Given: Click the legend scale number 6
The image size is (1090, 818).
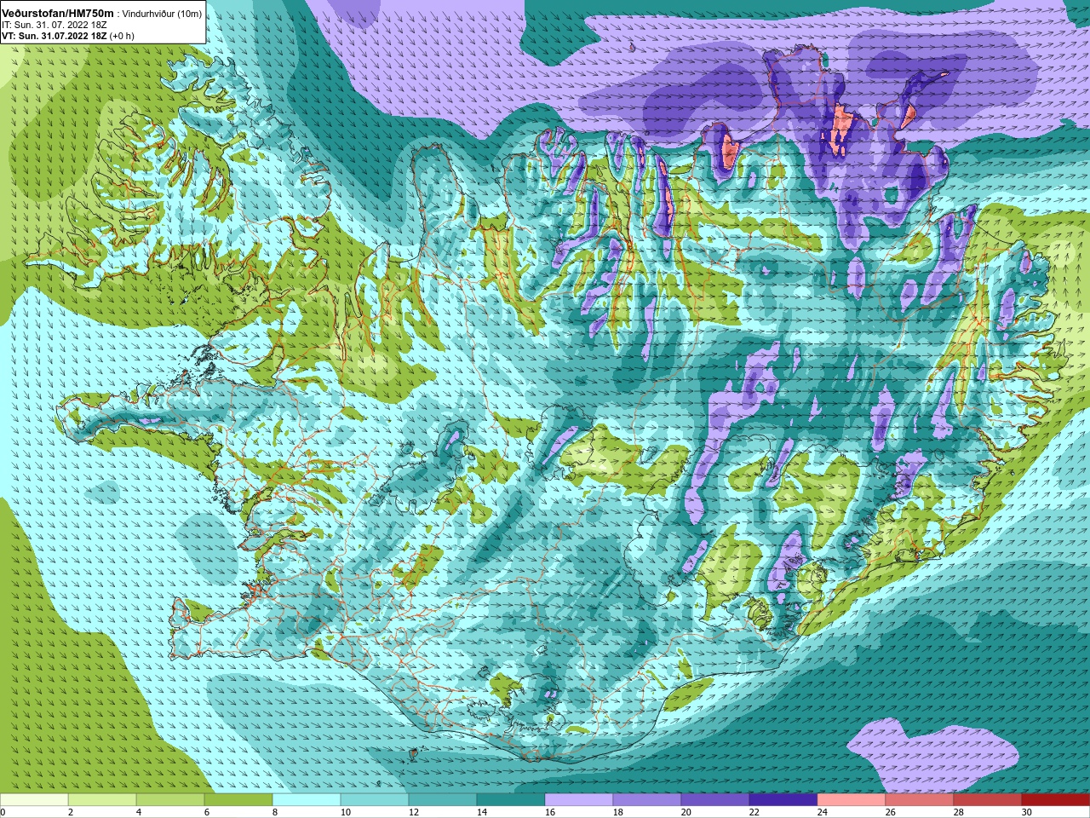Looking at the screenshot, I should pos(207,812).
